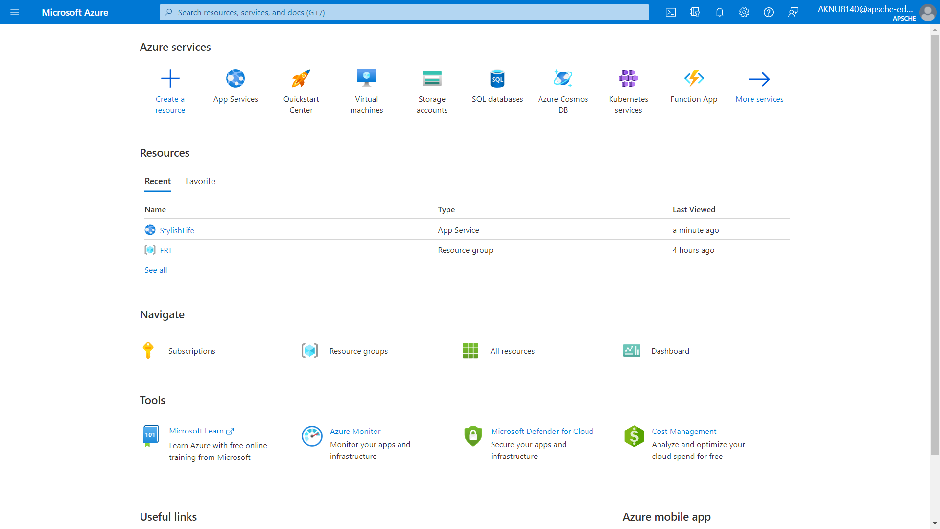Open the portal Settings gear
Screen dimensions: 940x529
tap(744, 12)
